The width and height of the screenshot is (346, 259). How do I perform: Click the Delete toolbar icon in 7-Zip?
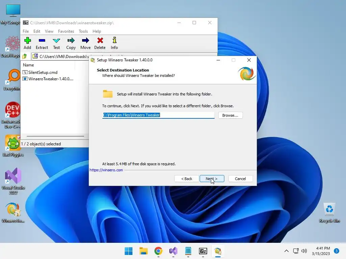tap(100, 43)
